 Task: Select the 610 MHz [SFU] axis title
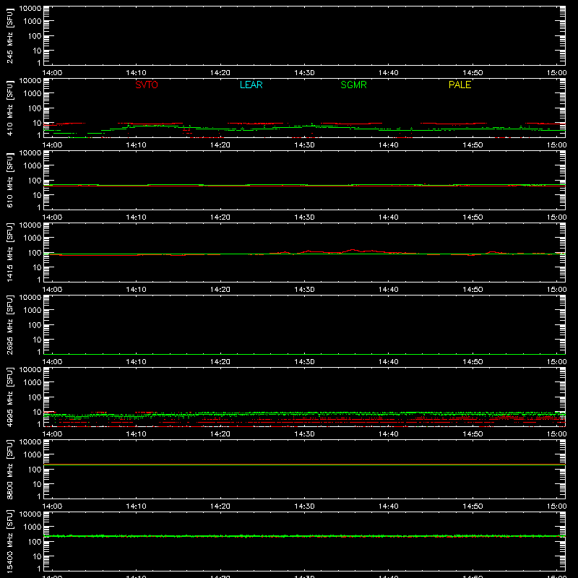(9, 180)
